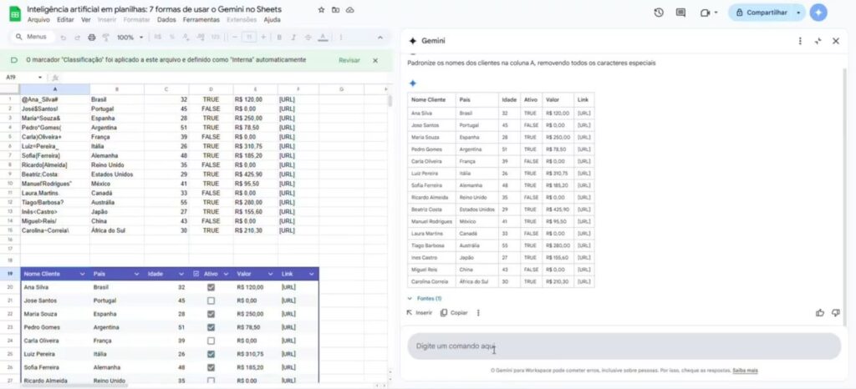
Task: Click thumbs up on Gemini response
Action: pos(819,313)
